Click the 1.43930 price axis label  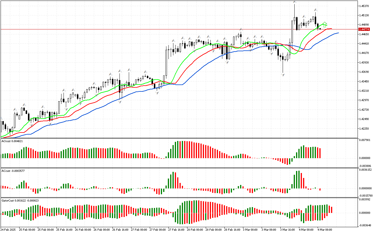pos(364,63)
